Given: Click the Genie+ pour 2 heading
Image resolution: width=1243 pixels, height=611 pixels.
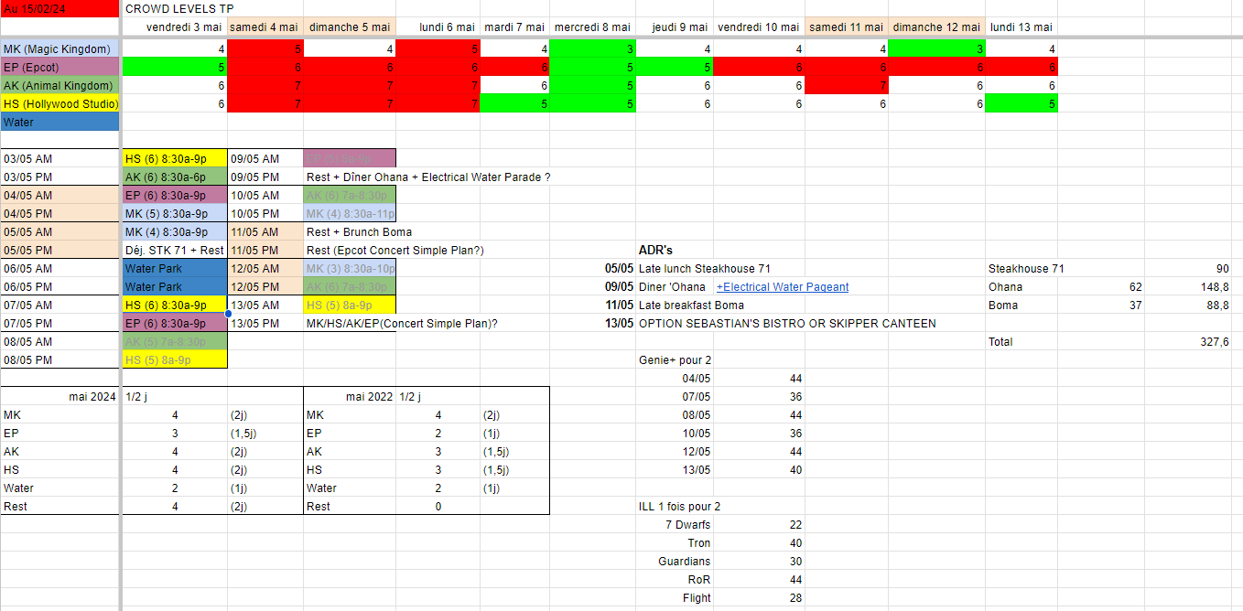Looking at the screenshot, I should point(675,360).
